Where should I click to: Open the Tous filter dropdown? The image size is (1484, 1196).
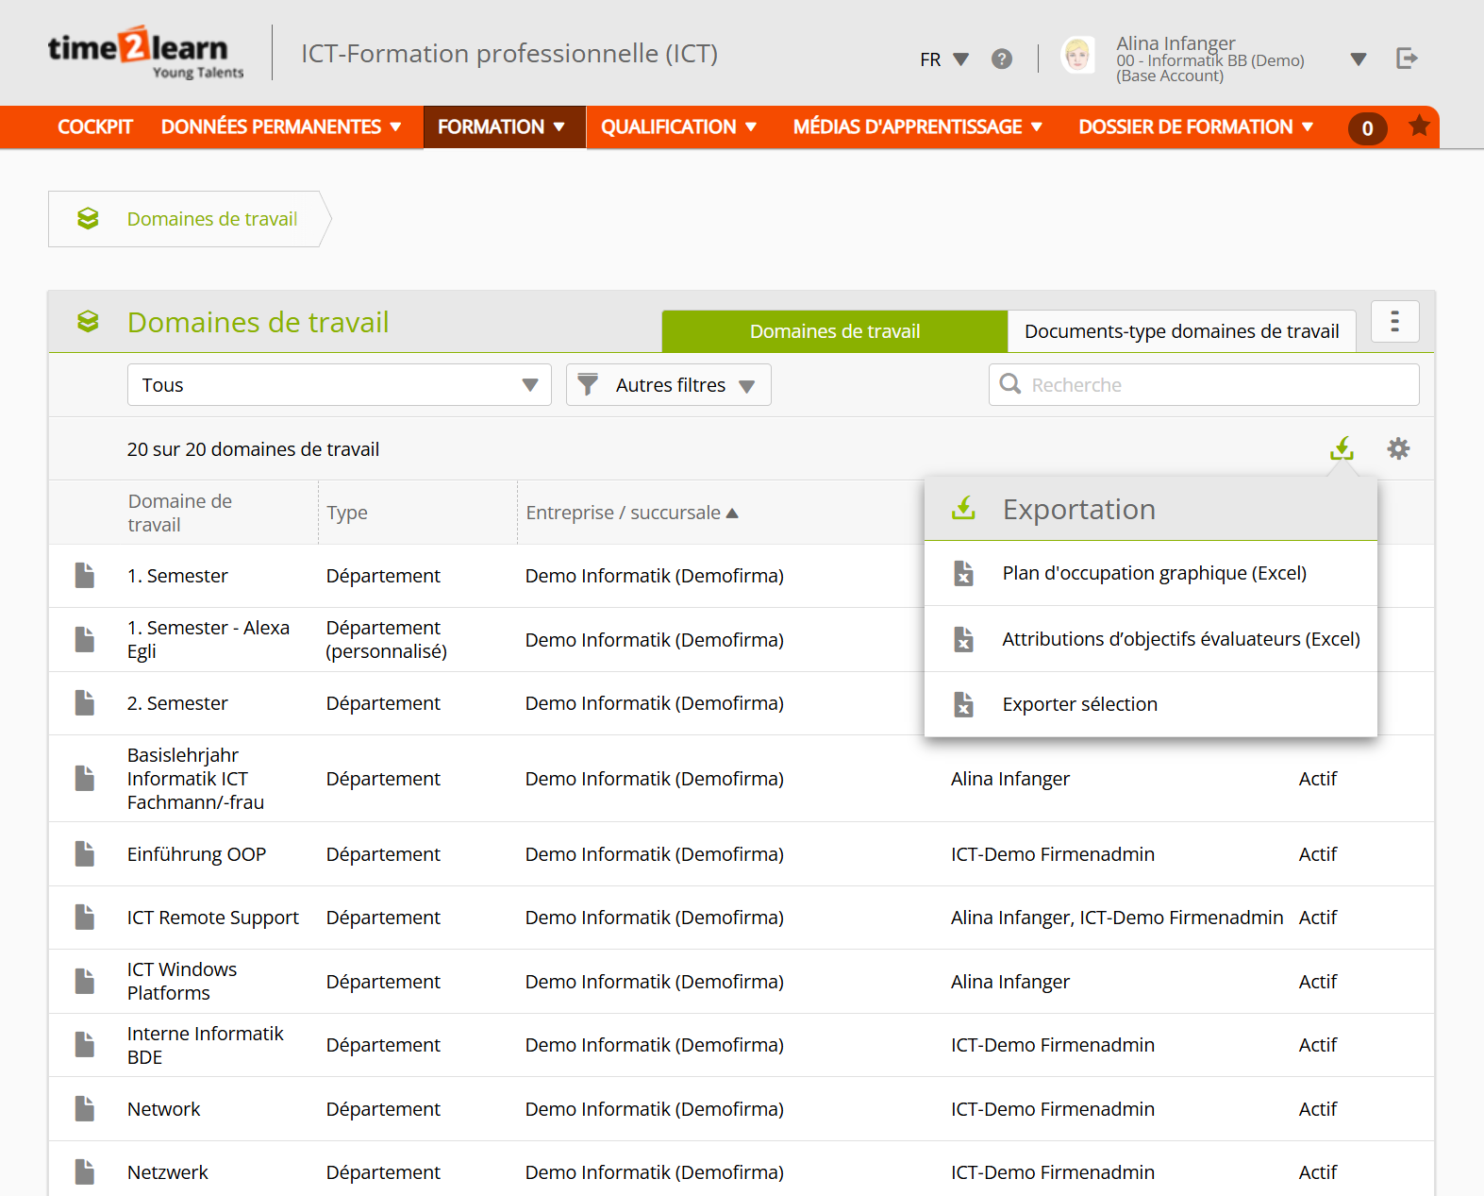[339, 385]
